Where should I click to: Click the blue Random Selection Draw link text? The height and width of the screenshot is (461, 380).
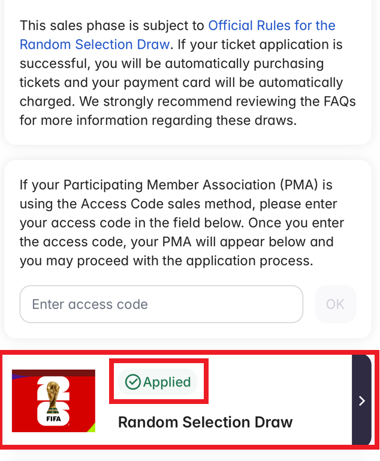pos(94,44)
